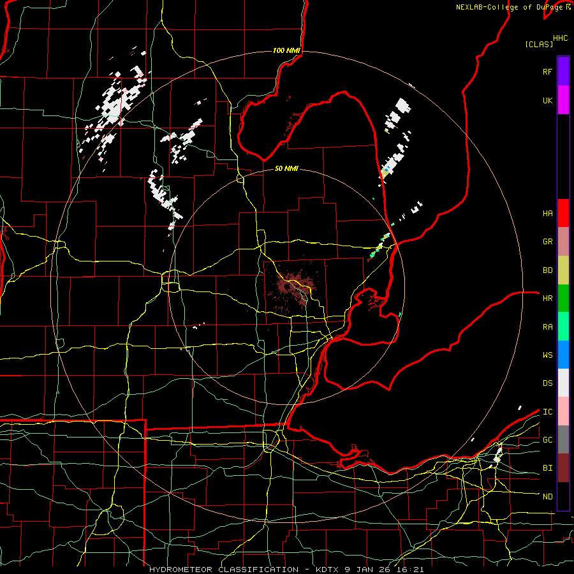Screen dimensions: 574x574
Task: Select the BD yellow legend block
Action: point(563,270)
